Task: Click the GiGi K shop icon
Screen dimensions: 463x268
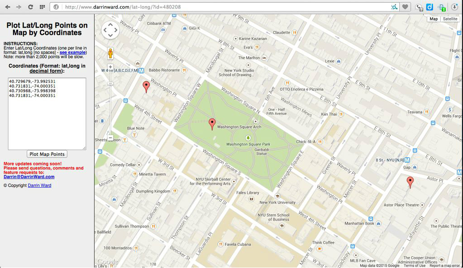Action: [x=185, y=28]
